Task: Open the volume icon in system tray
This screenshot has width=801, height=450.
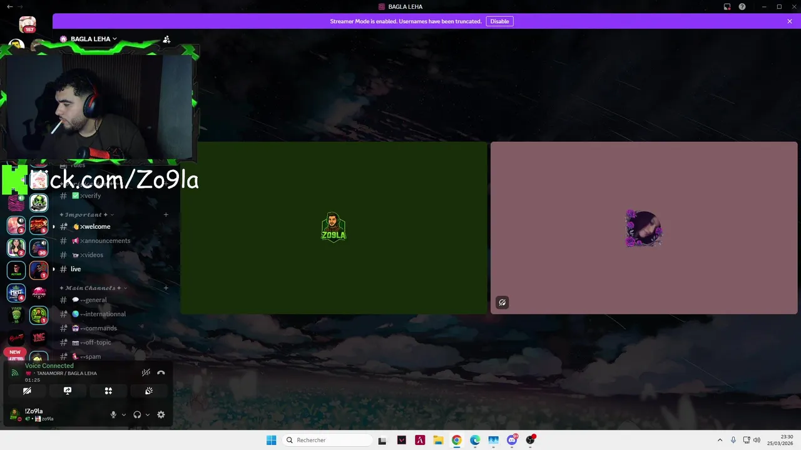Action: tap(757, 440)
